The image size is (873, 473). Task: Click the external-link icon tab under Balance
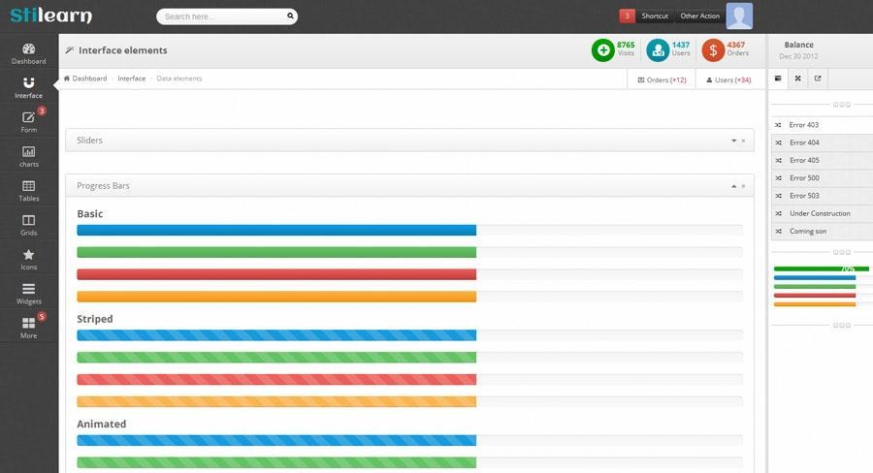(818, 79)
